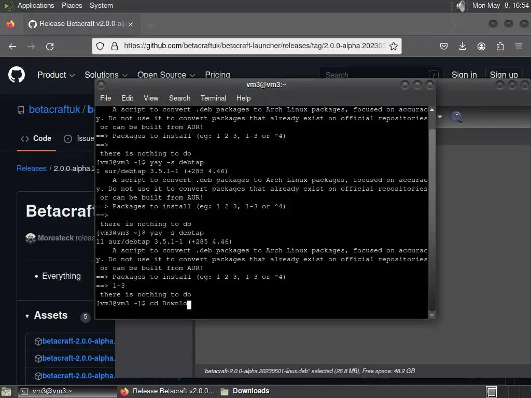Select the Code tab on GitHub
The image size is (531, 398).
point(36,138)
